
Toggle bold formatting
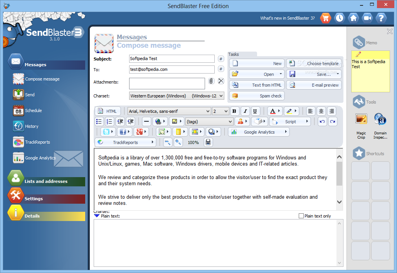234,111
